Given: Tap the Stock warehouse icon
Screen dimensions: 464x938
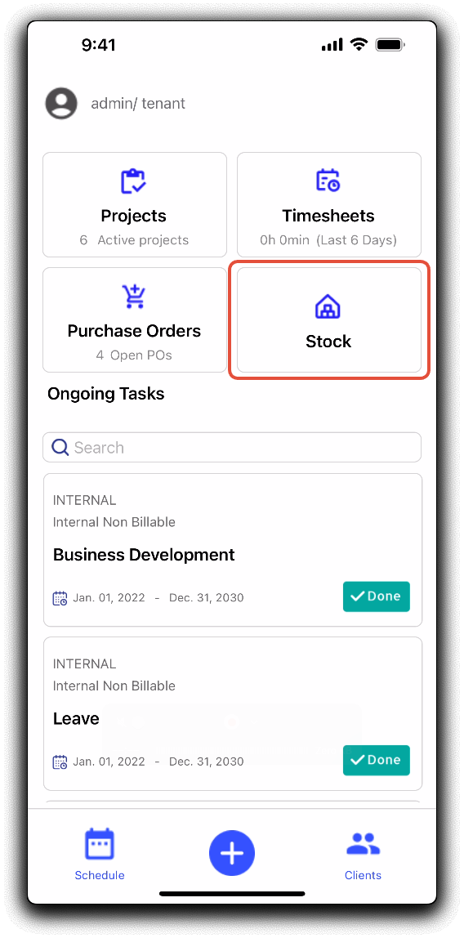Looking at the screenshot, I should pyautogui.click(x=328, y=307).
